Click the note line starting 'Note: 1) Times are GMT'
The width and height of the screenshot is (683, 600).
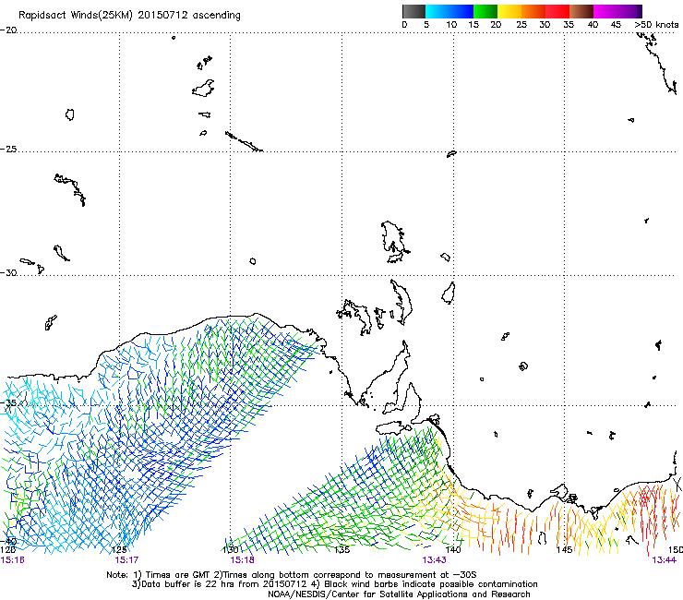coord(292,575)
